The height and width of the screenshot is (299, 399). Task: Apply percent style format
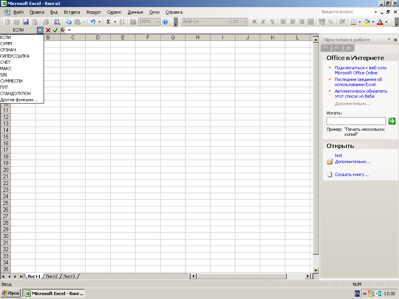(x=330, y=22)
